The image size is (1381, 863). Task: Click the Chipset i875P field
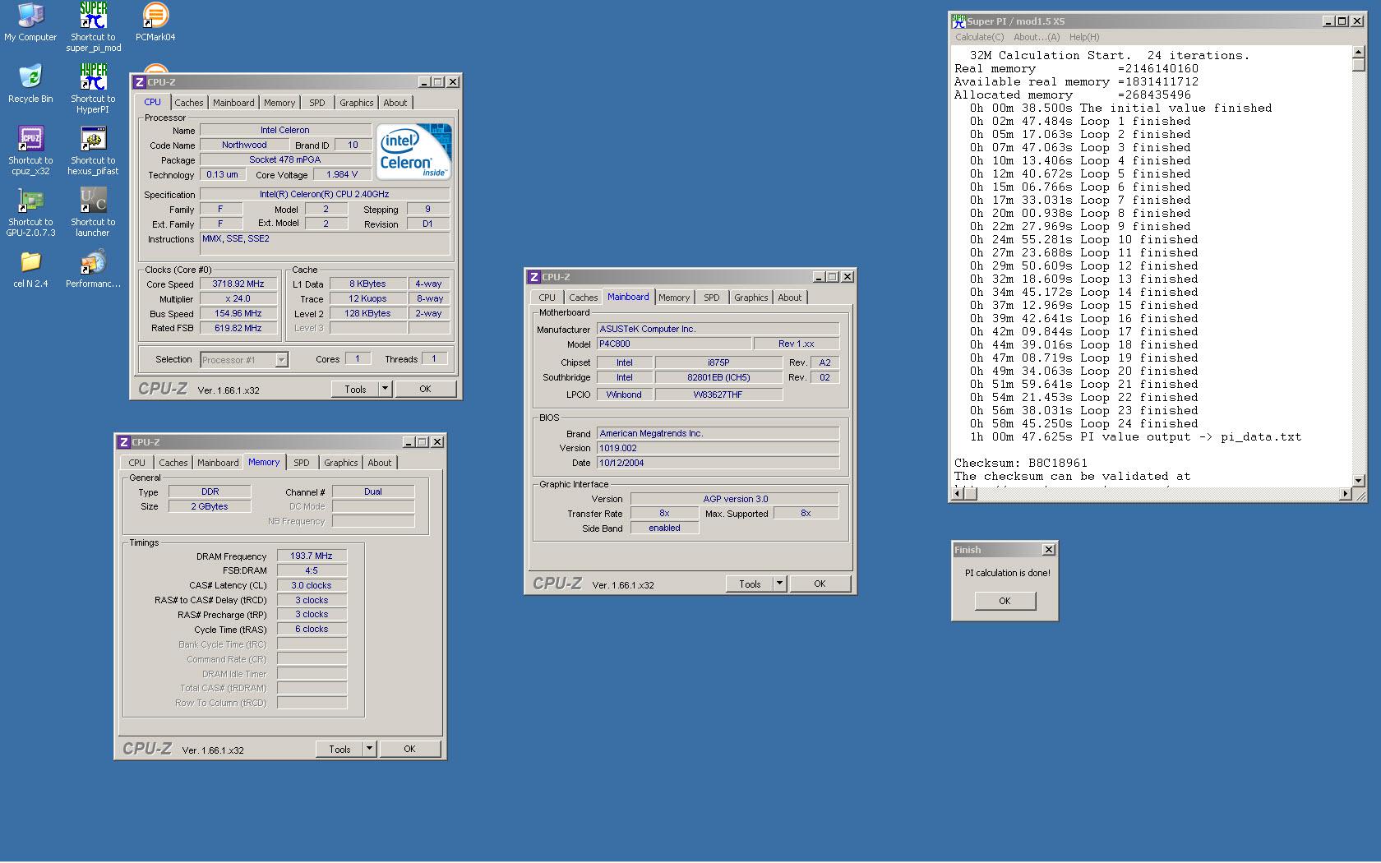point(718,362)
